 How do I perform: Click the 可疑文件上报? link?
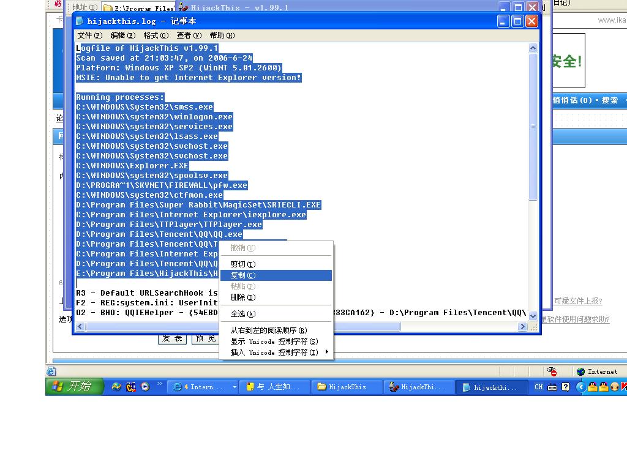click(578, 301)
